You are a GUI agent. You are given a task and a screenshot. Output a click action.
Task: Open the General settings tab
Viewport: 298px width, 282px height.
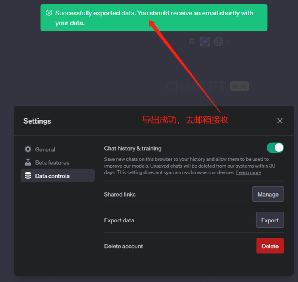click(x=45, y=149)
